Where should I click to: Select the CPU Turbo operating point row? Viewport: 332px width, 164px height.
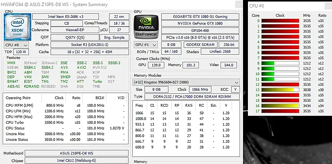pyautogui.click(x=65, y=123)
